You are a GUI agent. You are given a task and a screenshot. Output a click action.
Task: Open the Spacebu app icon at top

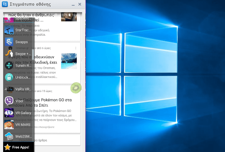pos(9,20)
